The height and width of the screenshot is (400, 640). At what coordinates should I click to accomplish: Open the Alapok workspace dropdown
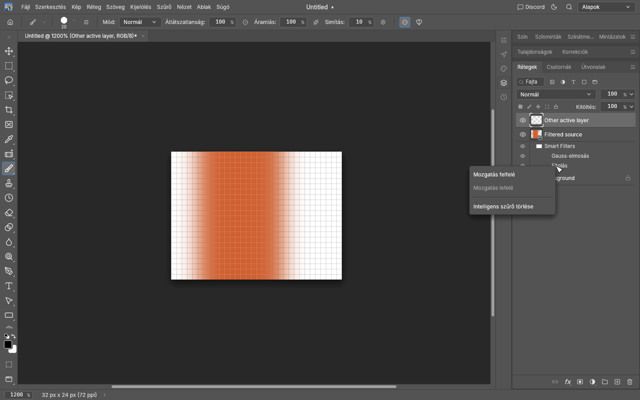606,7
